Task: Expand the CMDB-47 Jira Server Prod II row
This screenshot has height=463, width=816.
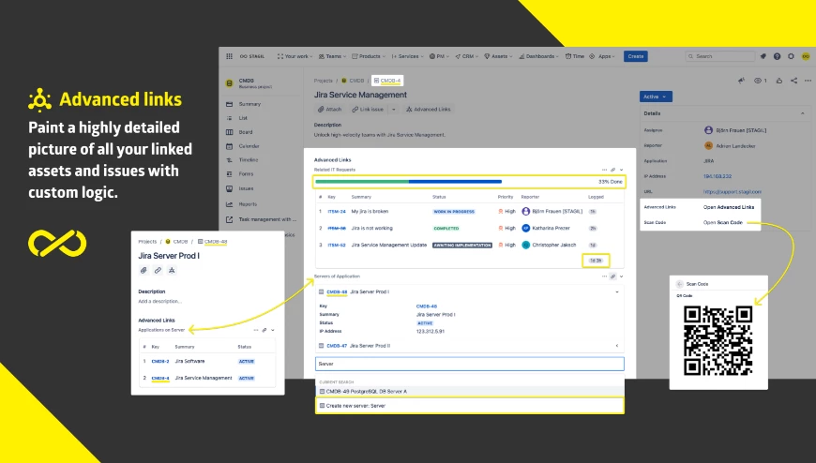Action: pos(617,346)
